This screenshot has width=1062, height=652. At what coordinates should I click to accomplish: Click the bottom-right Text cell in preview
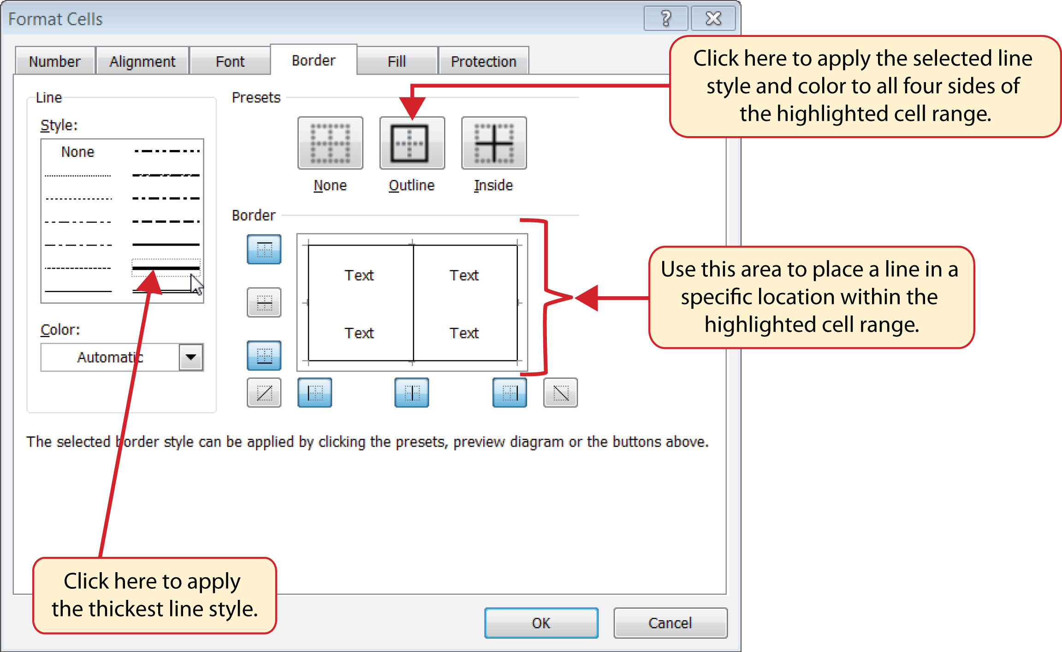click(464, 333)
